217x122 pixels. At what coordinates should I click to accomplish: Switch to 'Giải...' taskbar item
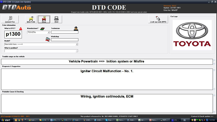tap(143, 120)
